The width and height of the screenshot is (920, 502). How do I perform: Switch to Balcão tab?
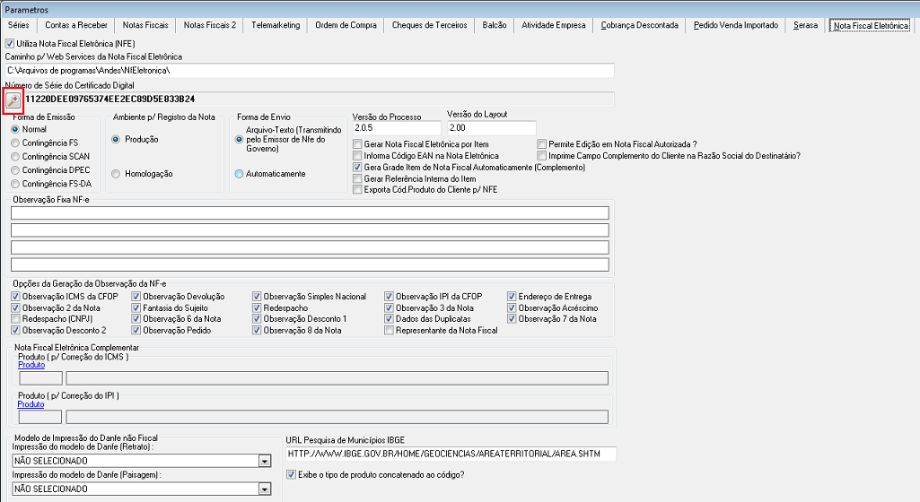pos(495,25)
